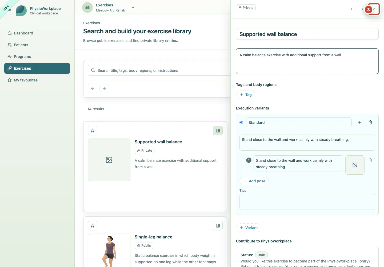Click the '14 results' count text
The image size is (384, 267).
tap(96, 109)
